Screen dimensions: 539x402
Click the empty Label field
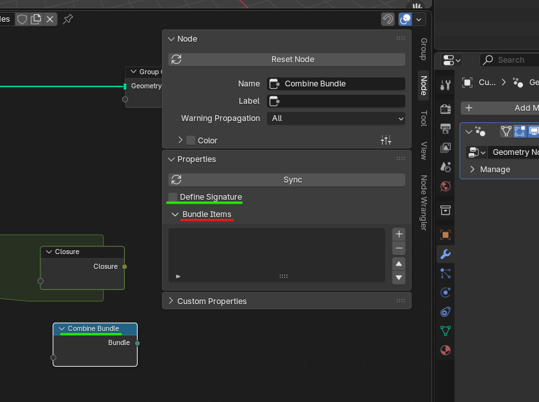(x=336, y=101)
